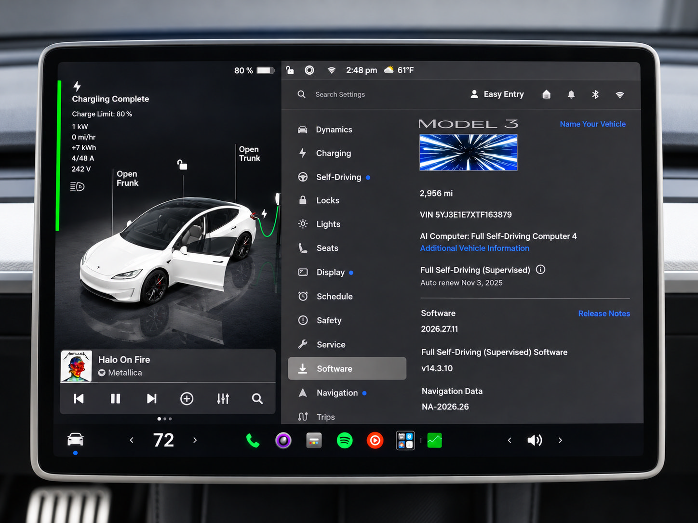Image resolution: width=698 pixels, height=523 pixels.
Task: Tap the Bluetooth icon in settings header
Action: click(595, 94)
